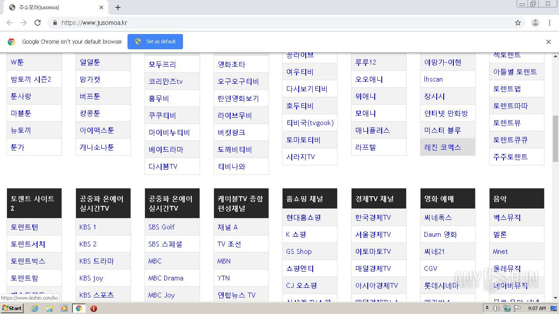Open the 애니플러스 link
The width and height of the screenshot is (559, 314).
pyautogui.click(x=373, y=130)
